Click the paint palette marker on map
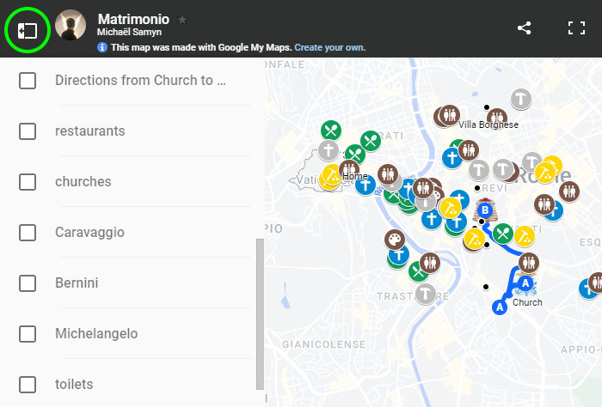The height and width of the screenshot is (407, 602). (x=393, y=240)
